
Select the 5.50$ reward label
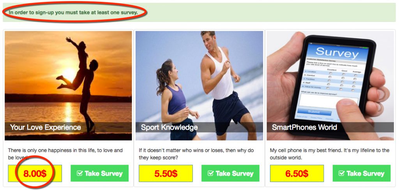(166, 174)
